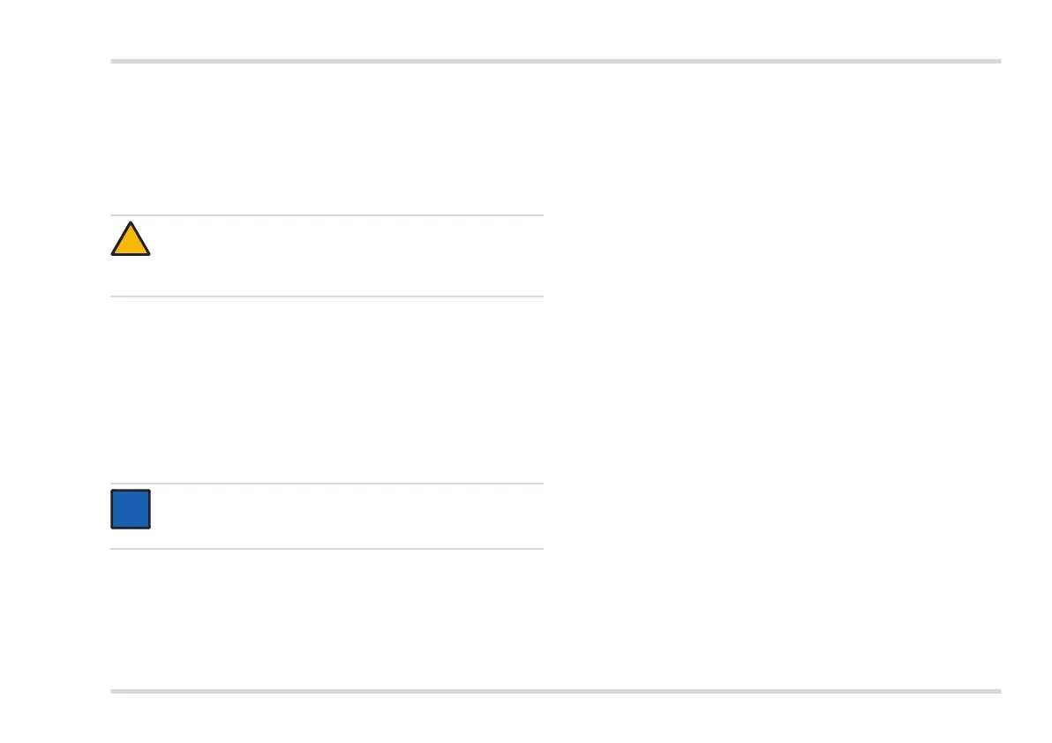Click blank area between header rule and warning box
1052x743 pixels.
(327, 137)
